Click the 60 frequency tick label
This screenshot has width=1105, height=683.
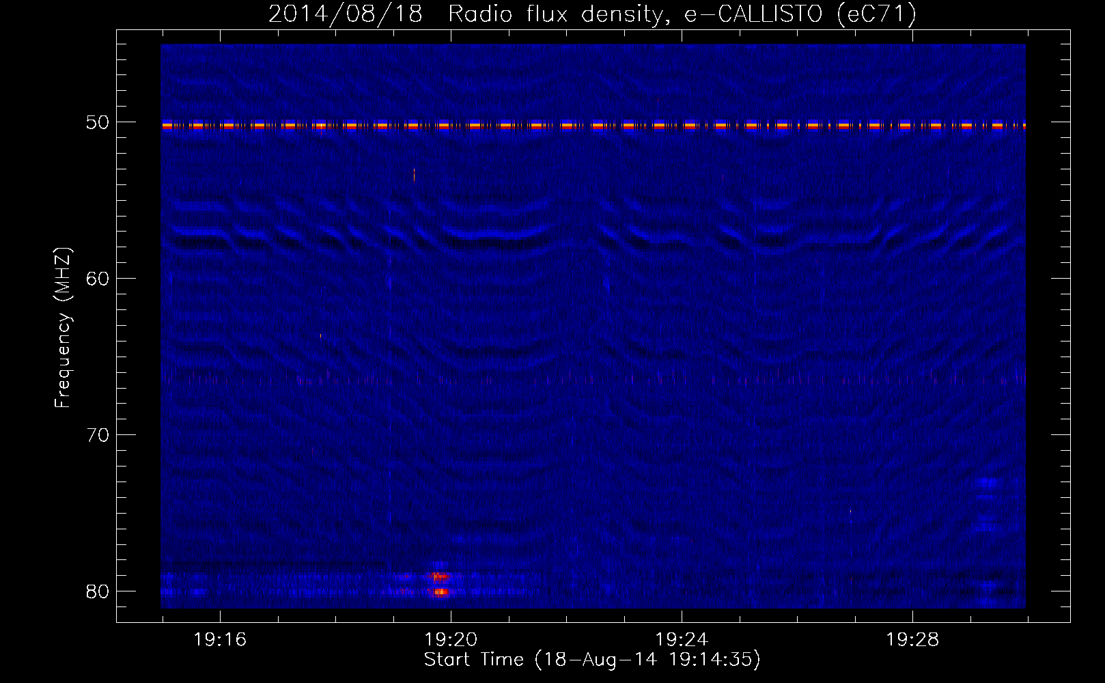point(98,279)
